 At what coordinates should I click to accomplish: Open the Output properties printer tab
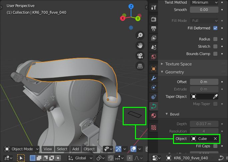pyautogui.click(x=154, y=28)
